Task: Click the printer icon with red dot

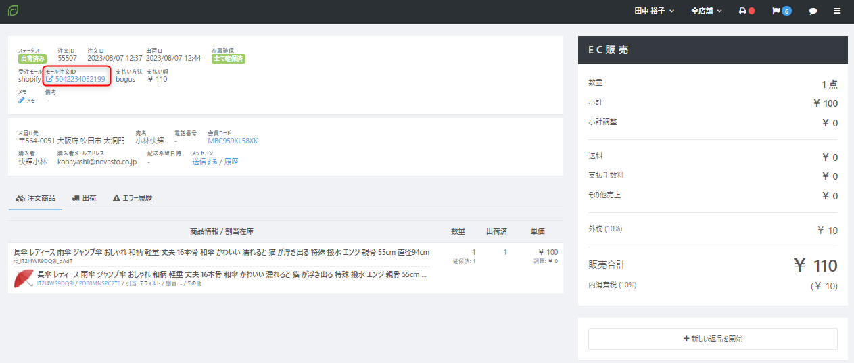Action: click(x=746, y=11)
